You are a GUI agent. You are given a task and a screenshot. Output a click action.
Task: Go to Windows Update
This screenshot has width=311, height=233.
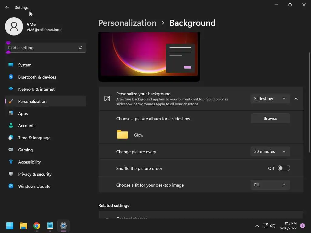pos(46,186)
